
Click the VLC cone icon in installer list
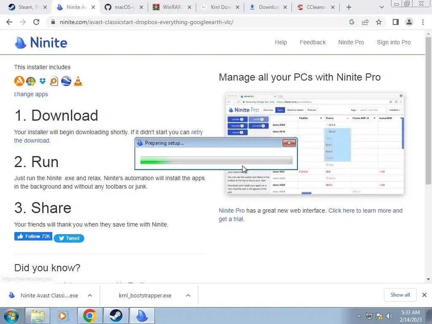click(78, 81)
